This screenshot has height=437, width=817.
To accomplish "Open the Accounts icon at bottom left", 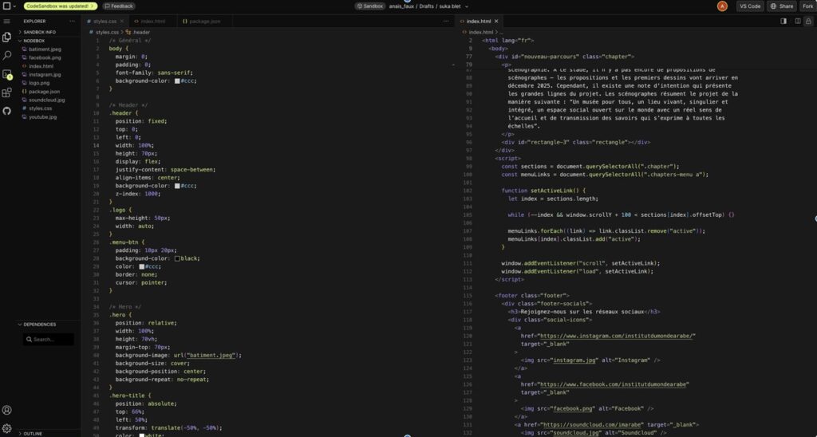I will coord(6,410).
